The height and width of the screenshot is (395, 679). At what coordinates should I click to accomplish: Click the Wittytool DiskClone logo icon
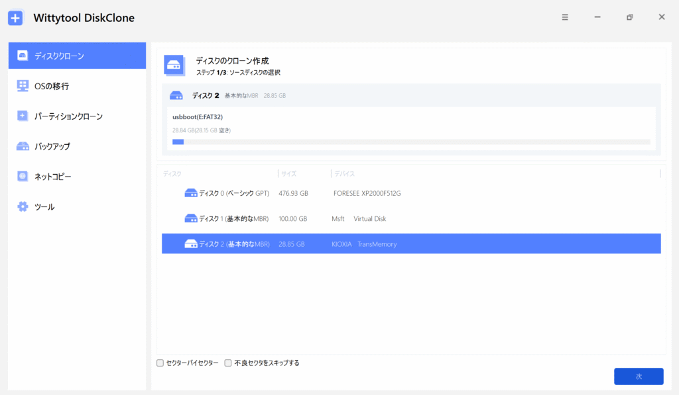[16, 18]
